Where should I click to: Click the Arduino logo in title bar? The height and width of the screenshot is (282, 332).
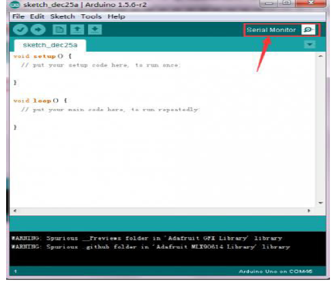[14, 4]
